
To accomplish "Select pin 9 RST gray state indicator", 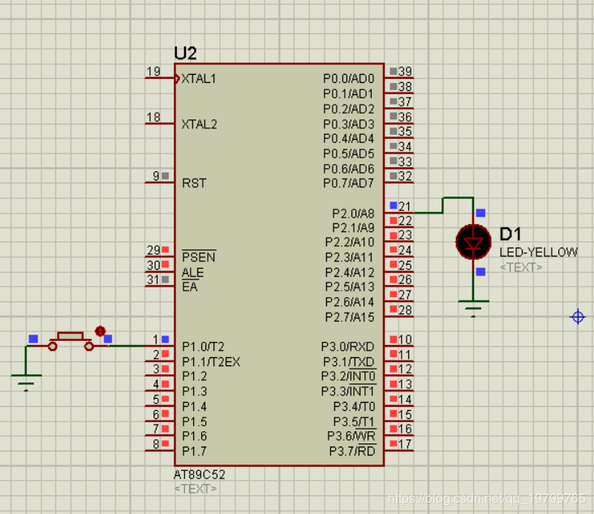I will (166, 176).
